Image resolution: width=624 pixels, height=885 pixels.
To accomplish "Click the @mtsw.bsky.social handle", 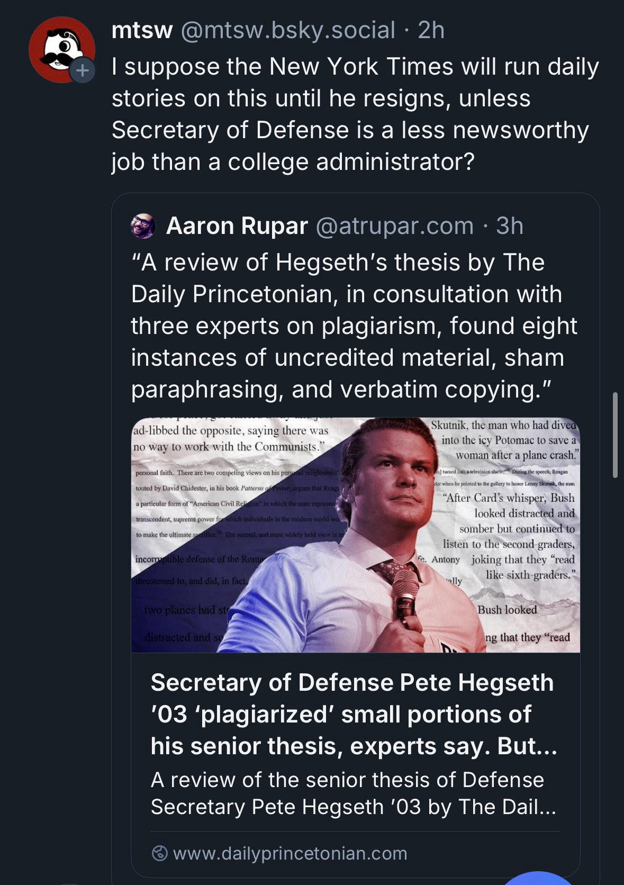I will (x=288, y=30).
